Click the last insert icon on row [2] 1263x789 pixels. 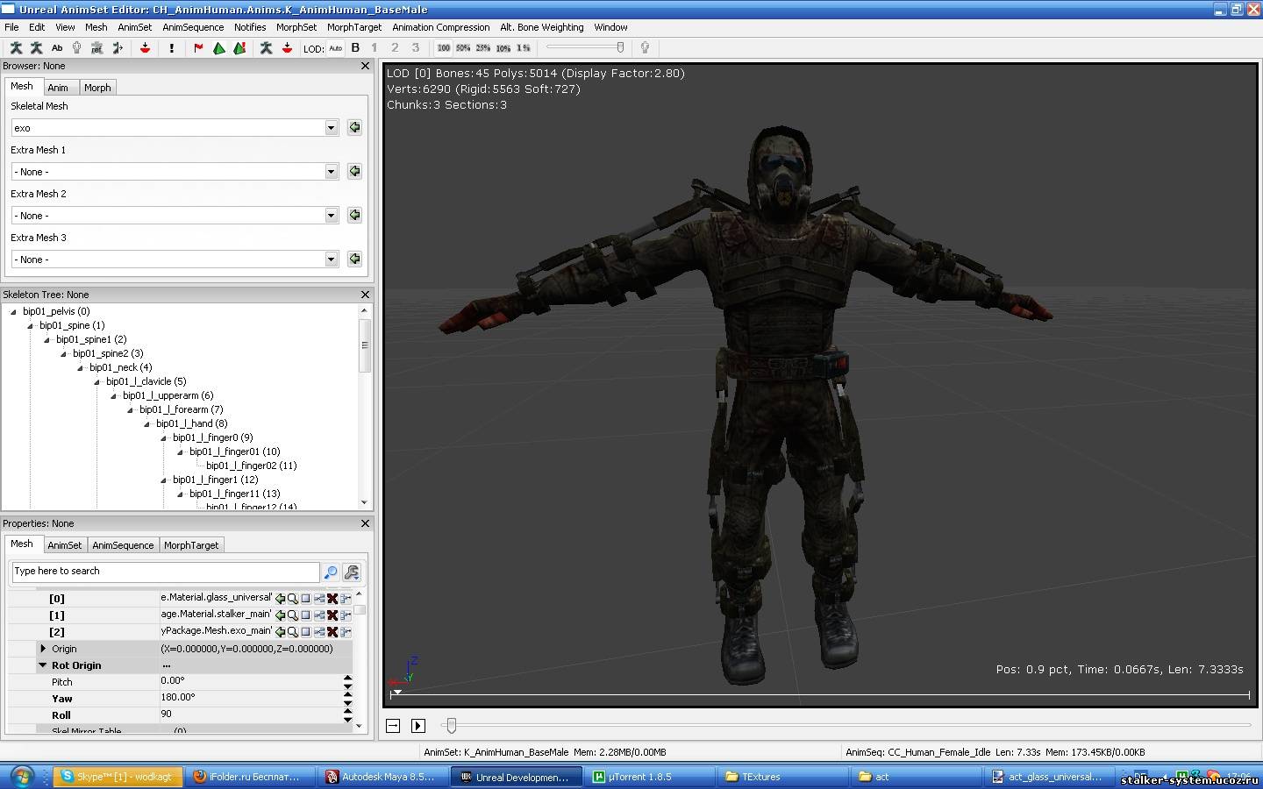tap(346, 631)
